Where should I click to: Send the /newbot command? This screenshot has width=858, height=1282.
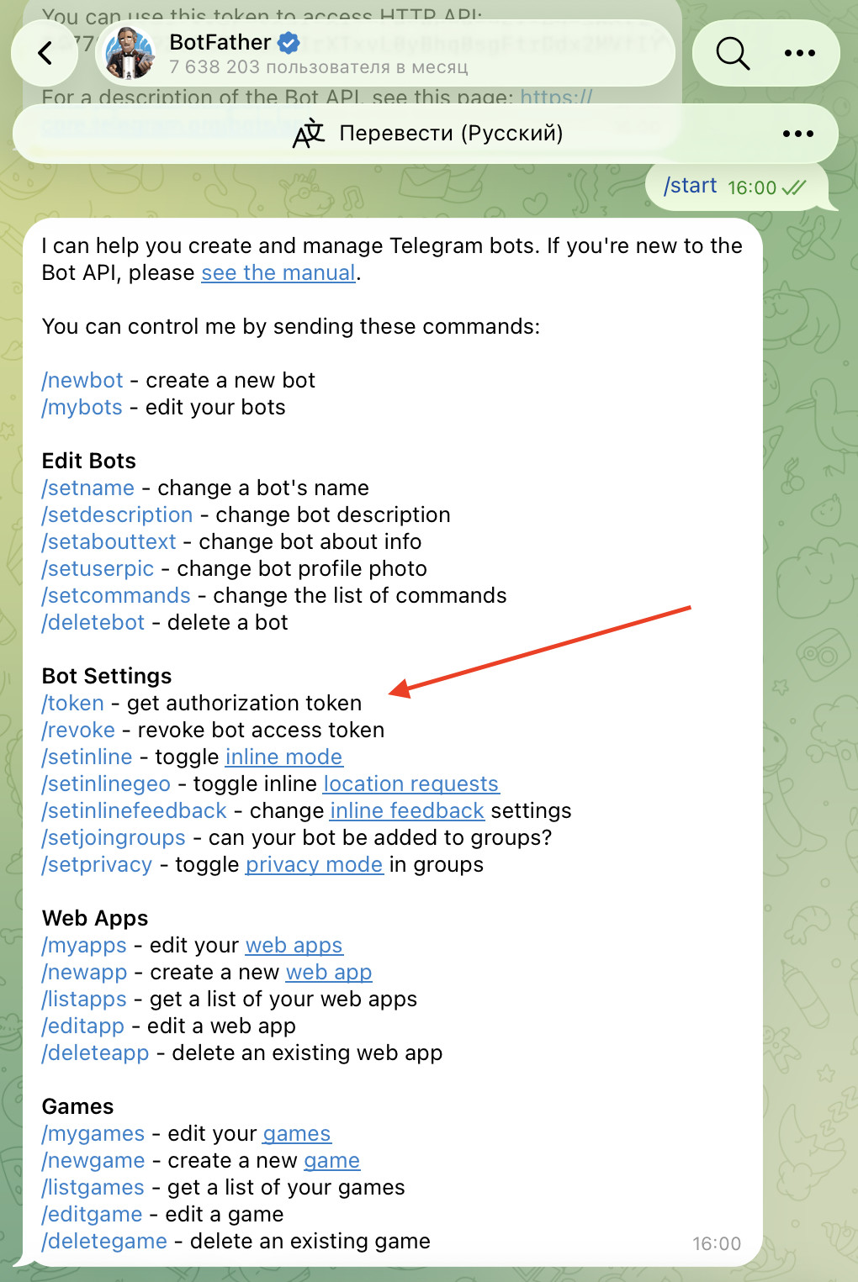point(82,380)
